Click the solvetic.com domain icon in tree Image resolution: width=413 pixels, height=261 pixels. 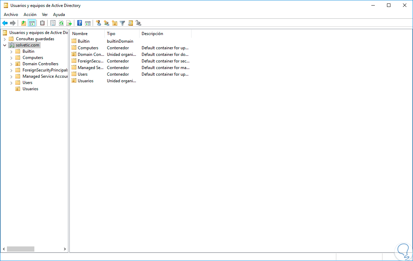click(11, 45)
